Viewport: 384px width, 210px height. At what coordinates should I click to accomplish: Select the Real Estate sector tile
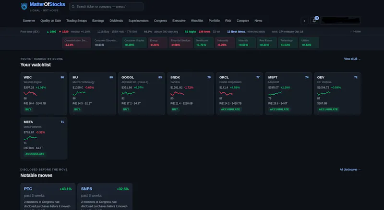click(267, 43)
